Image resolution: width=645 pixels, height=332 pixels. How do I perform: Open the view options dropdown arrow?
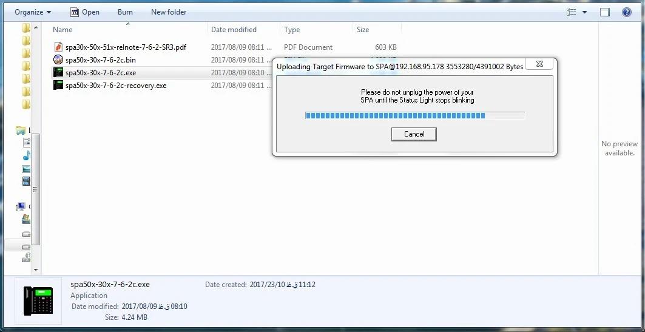(x=584, y=12)
